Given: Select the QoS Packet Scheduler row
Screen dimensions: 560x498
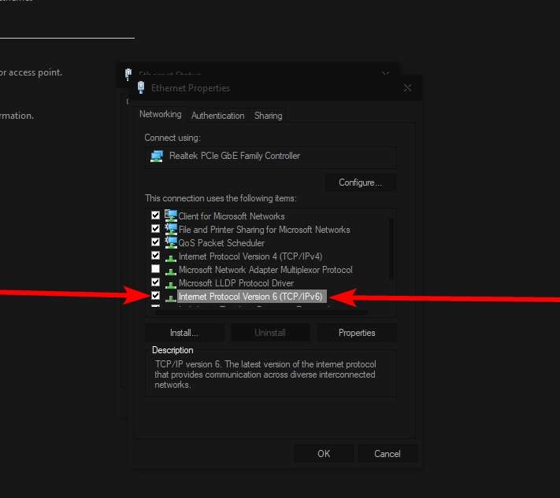Looking at the screenshot, I should 221,243.
